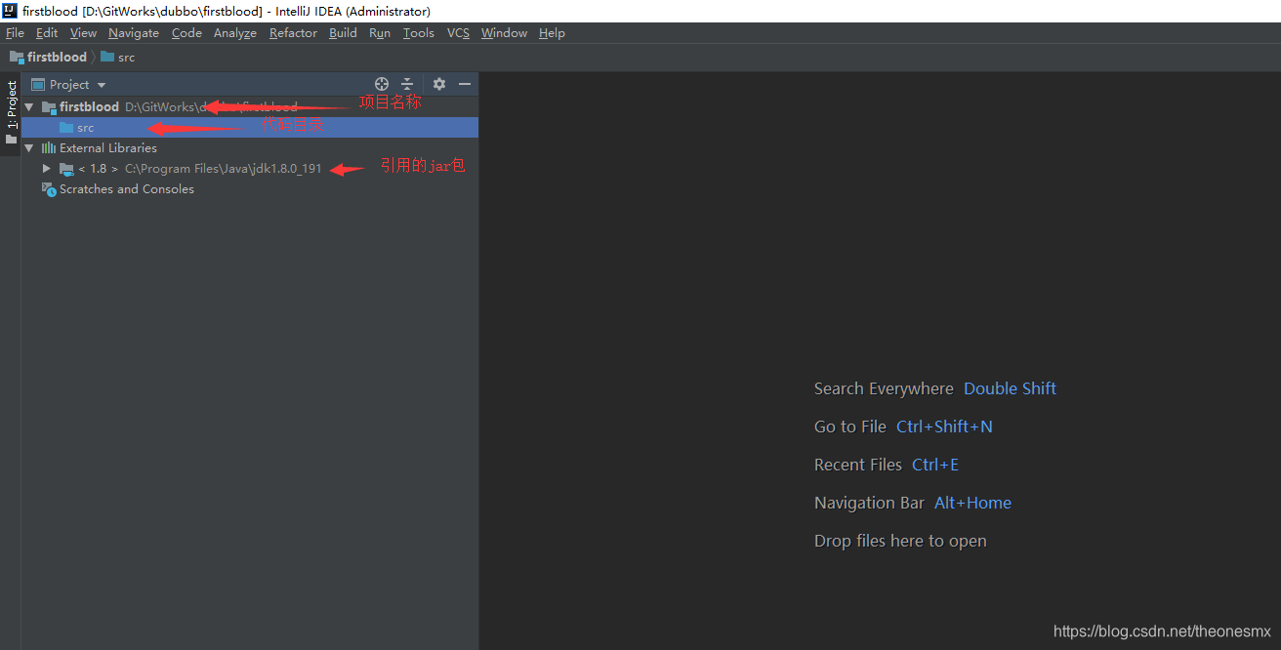
Task: Hide the Project tool window
Action: point(465,85)
